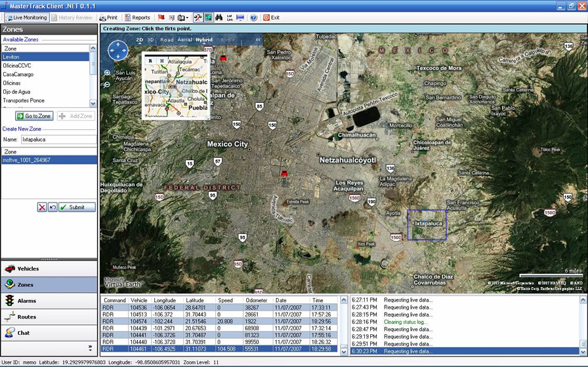Click the Odometer column header
This screenshot has height=367, width=588.
(258, 300)
